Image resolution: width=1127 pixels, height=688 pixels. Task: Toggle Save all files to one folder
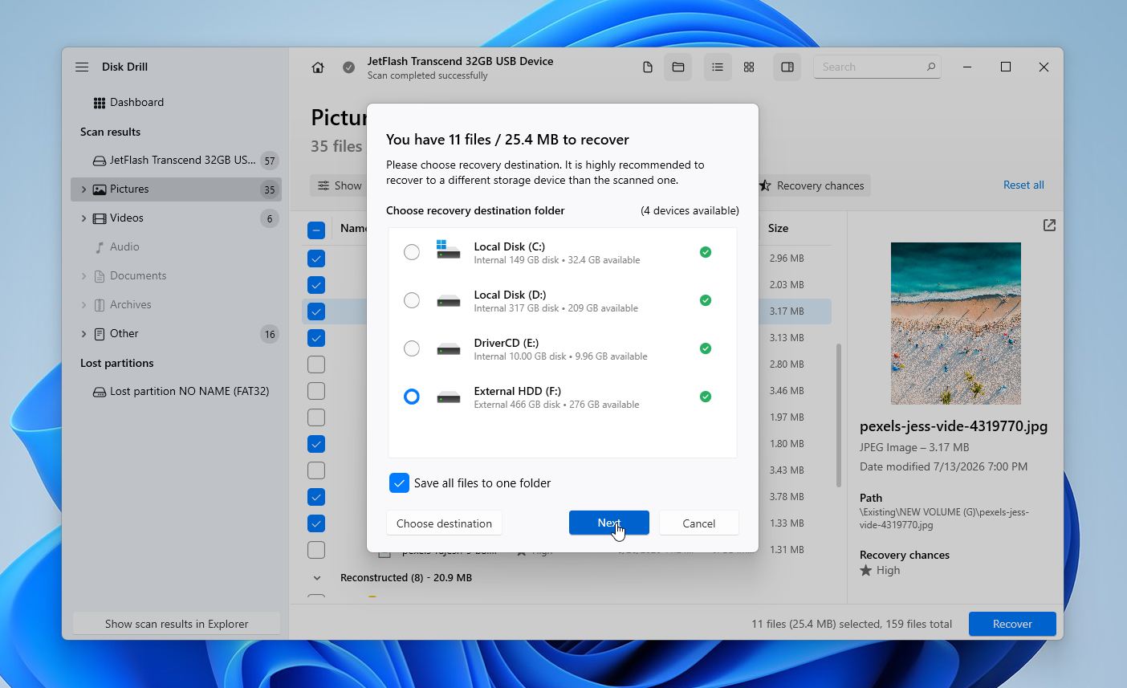click(399, 482)
